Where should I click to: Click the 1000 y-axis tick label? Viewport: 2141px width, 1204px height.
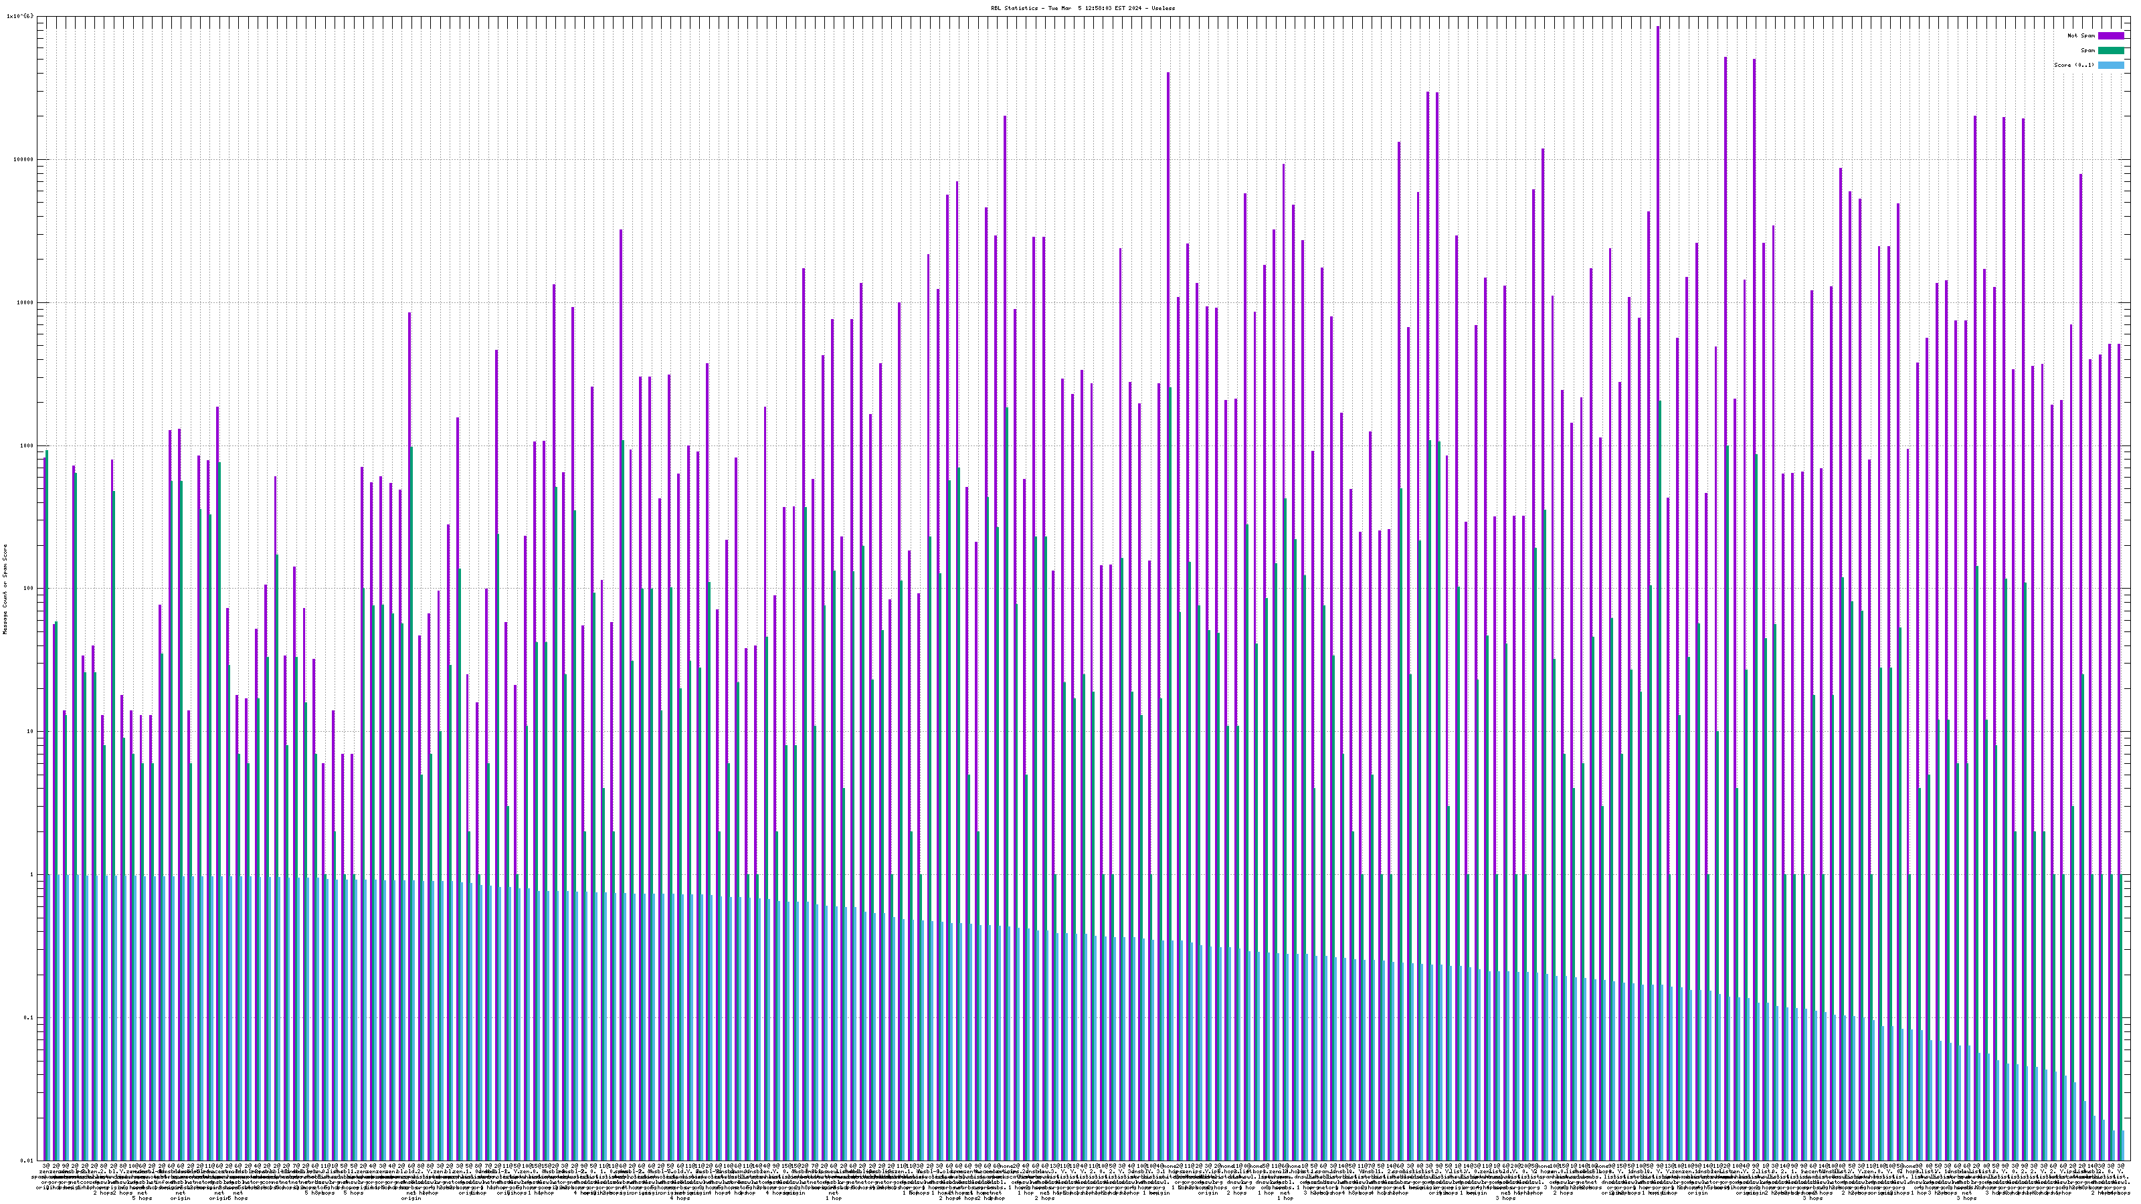click(28, 445)
